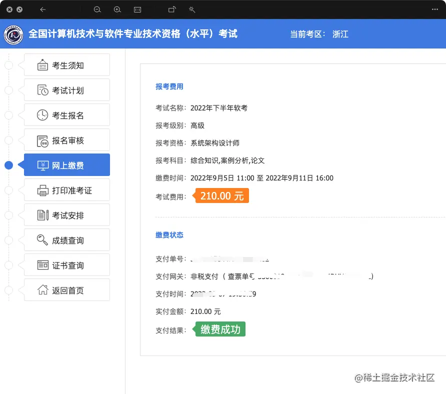This screenshot has width=446, height=394.
Task: Click the 报考费用 section heading
Action: (x=169, y=86)
